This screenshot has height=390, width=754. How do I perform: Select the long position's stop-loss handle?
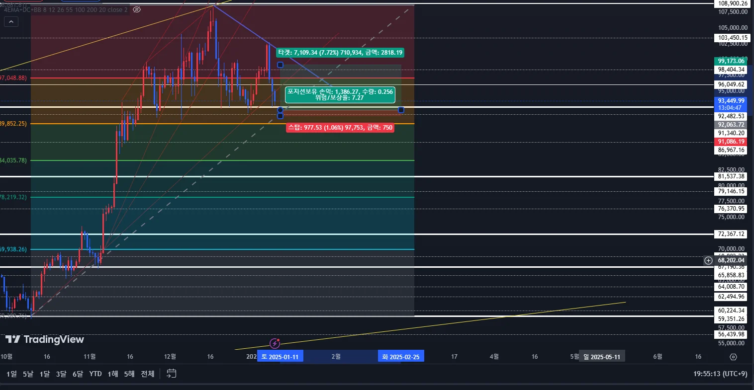click(281, 116)
